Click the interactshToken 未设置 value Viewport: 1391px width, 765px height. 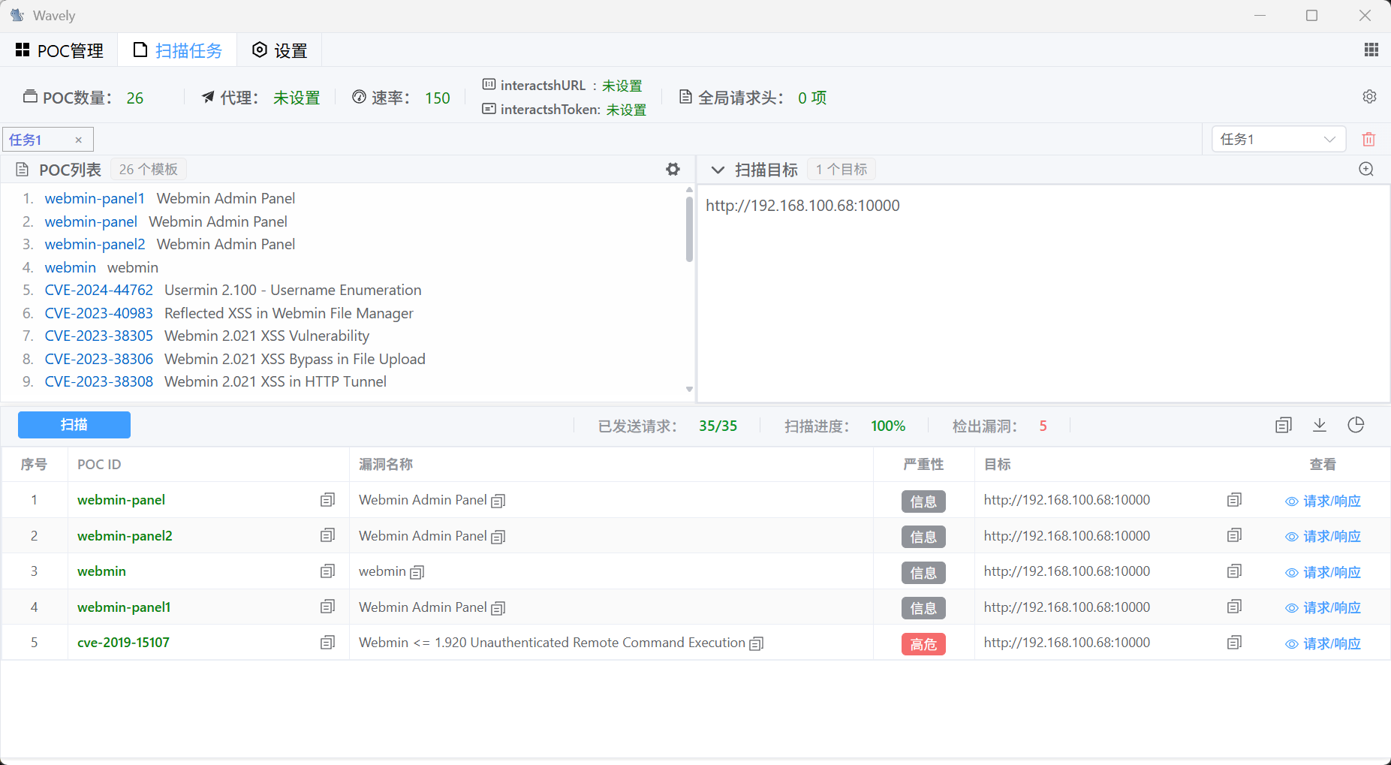(x=626, y=110)
